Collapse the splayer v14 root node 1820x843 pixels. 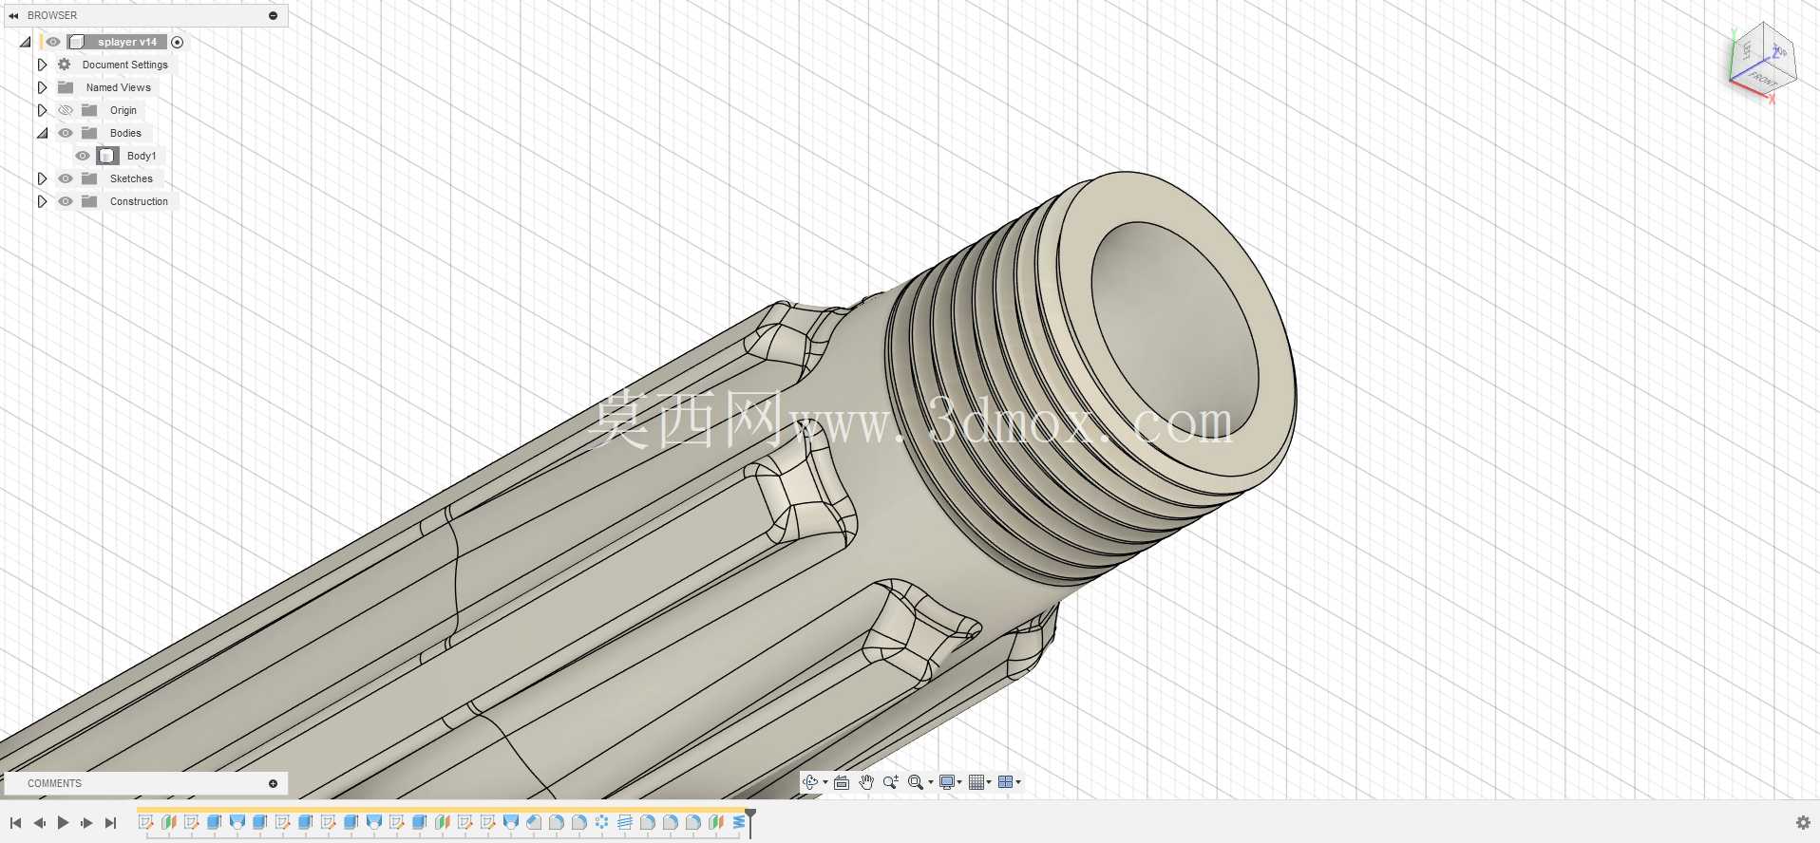26,42
